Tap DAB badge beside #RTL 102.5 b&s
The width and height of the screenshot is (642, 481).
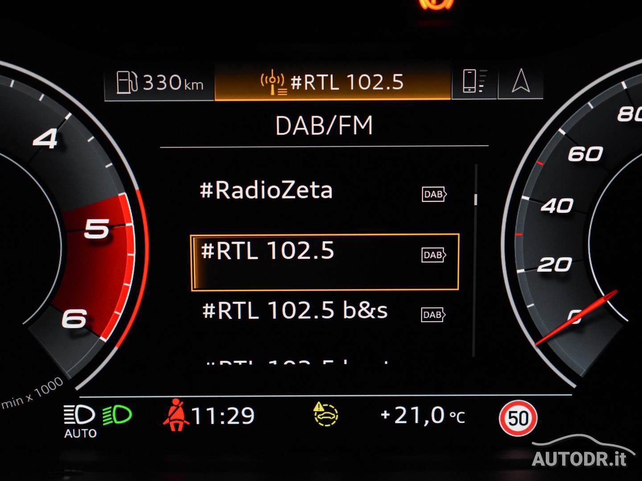click(433, 315)
